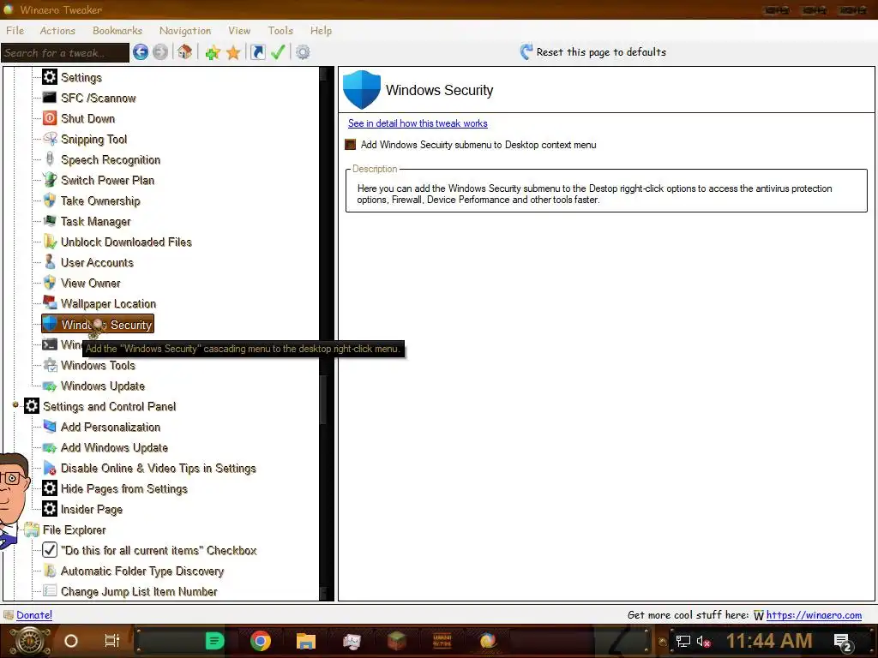Select the Task Manager icon
878x658 pixels.
[50, 220]
